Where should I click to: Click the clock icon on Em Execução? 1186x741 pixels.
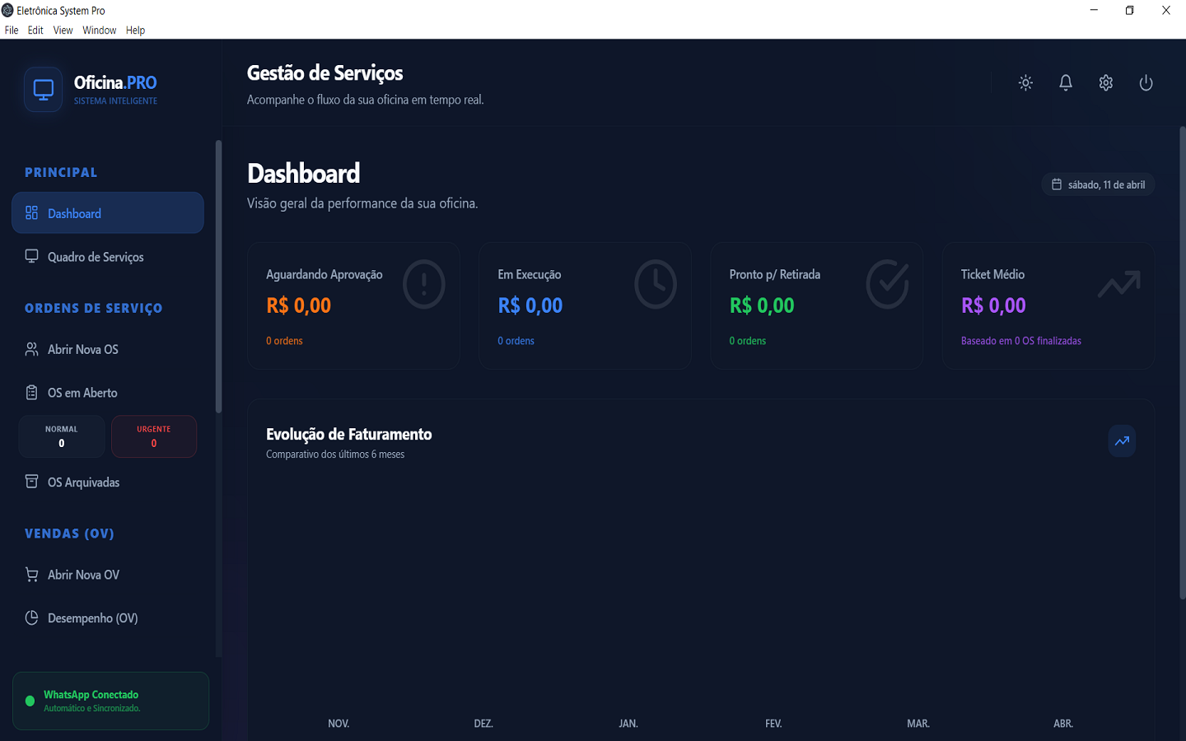656,284
